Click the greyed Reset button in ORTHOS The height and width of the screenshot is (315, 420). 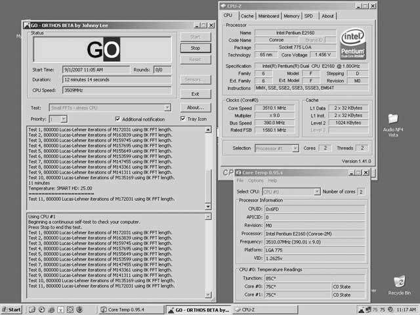[196, 60]
